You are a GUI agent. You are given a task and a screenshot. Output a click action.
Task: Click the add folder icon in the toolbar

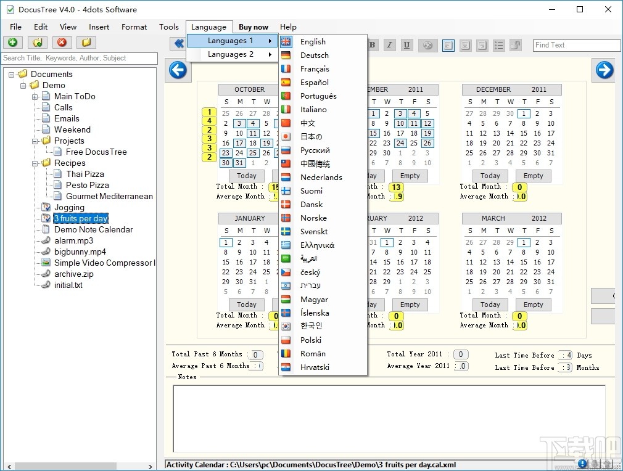pyautogui.click(x=38, y=43)
